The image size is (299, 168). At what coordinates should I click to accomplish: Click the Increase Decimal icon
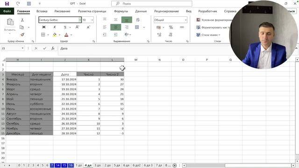[159, 35]
